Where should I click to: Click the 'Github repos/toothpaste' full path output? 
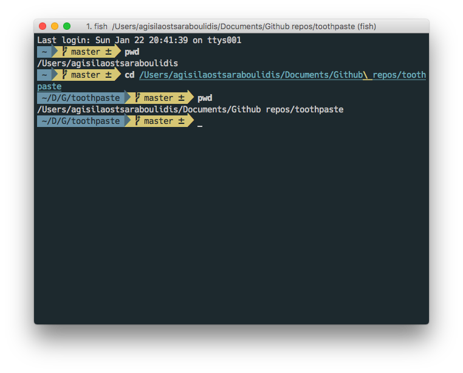tap(190, 109)
